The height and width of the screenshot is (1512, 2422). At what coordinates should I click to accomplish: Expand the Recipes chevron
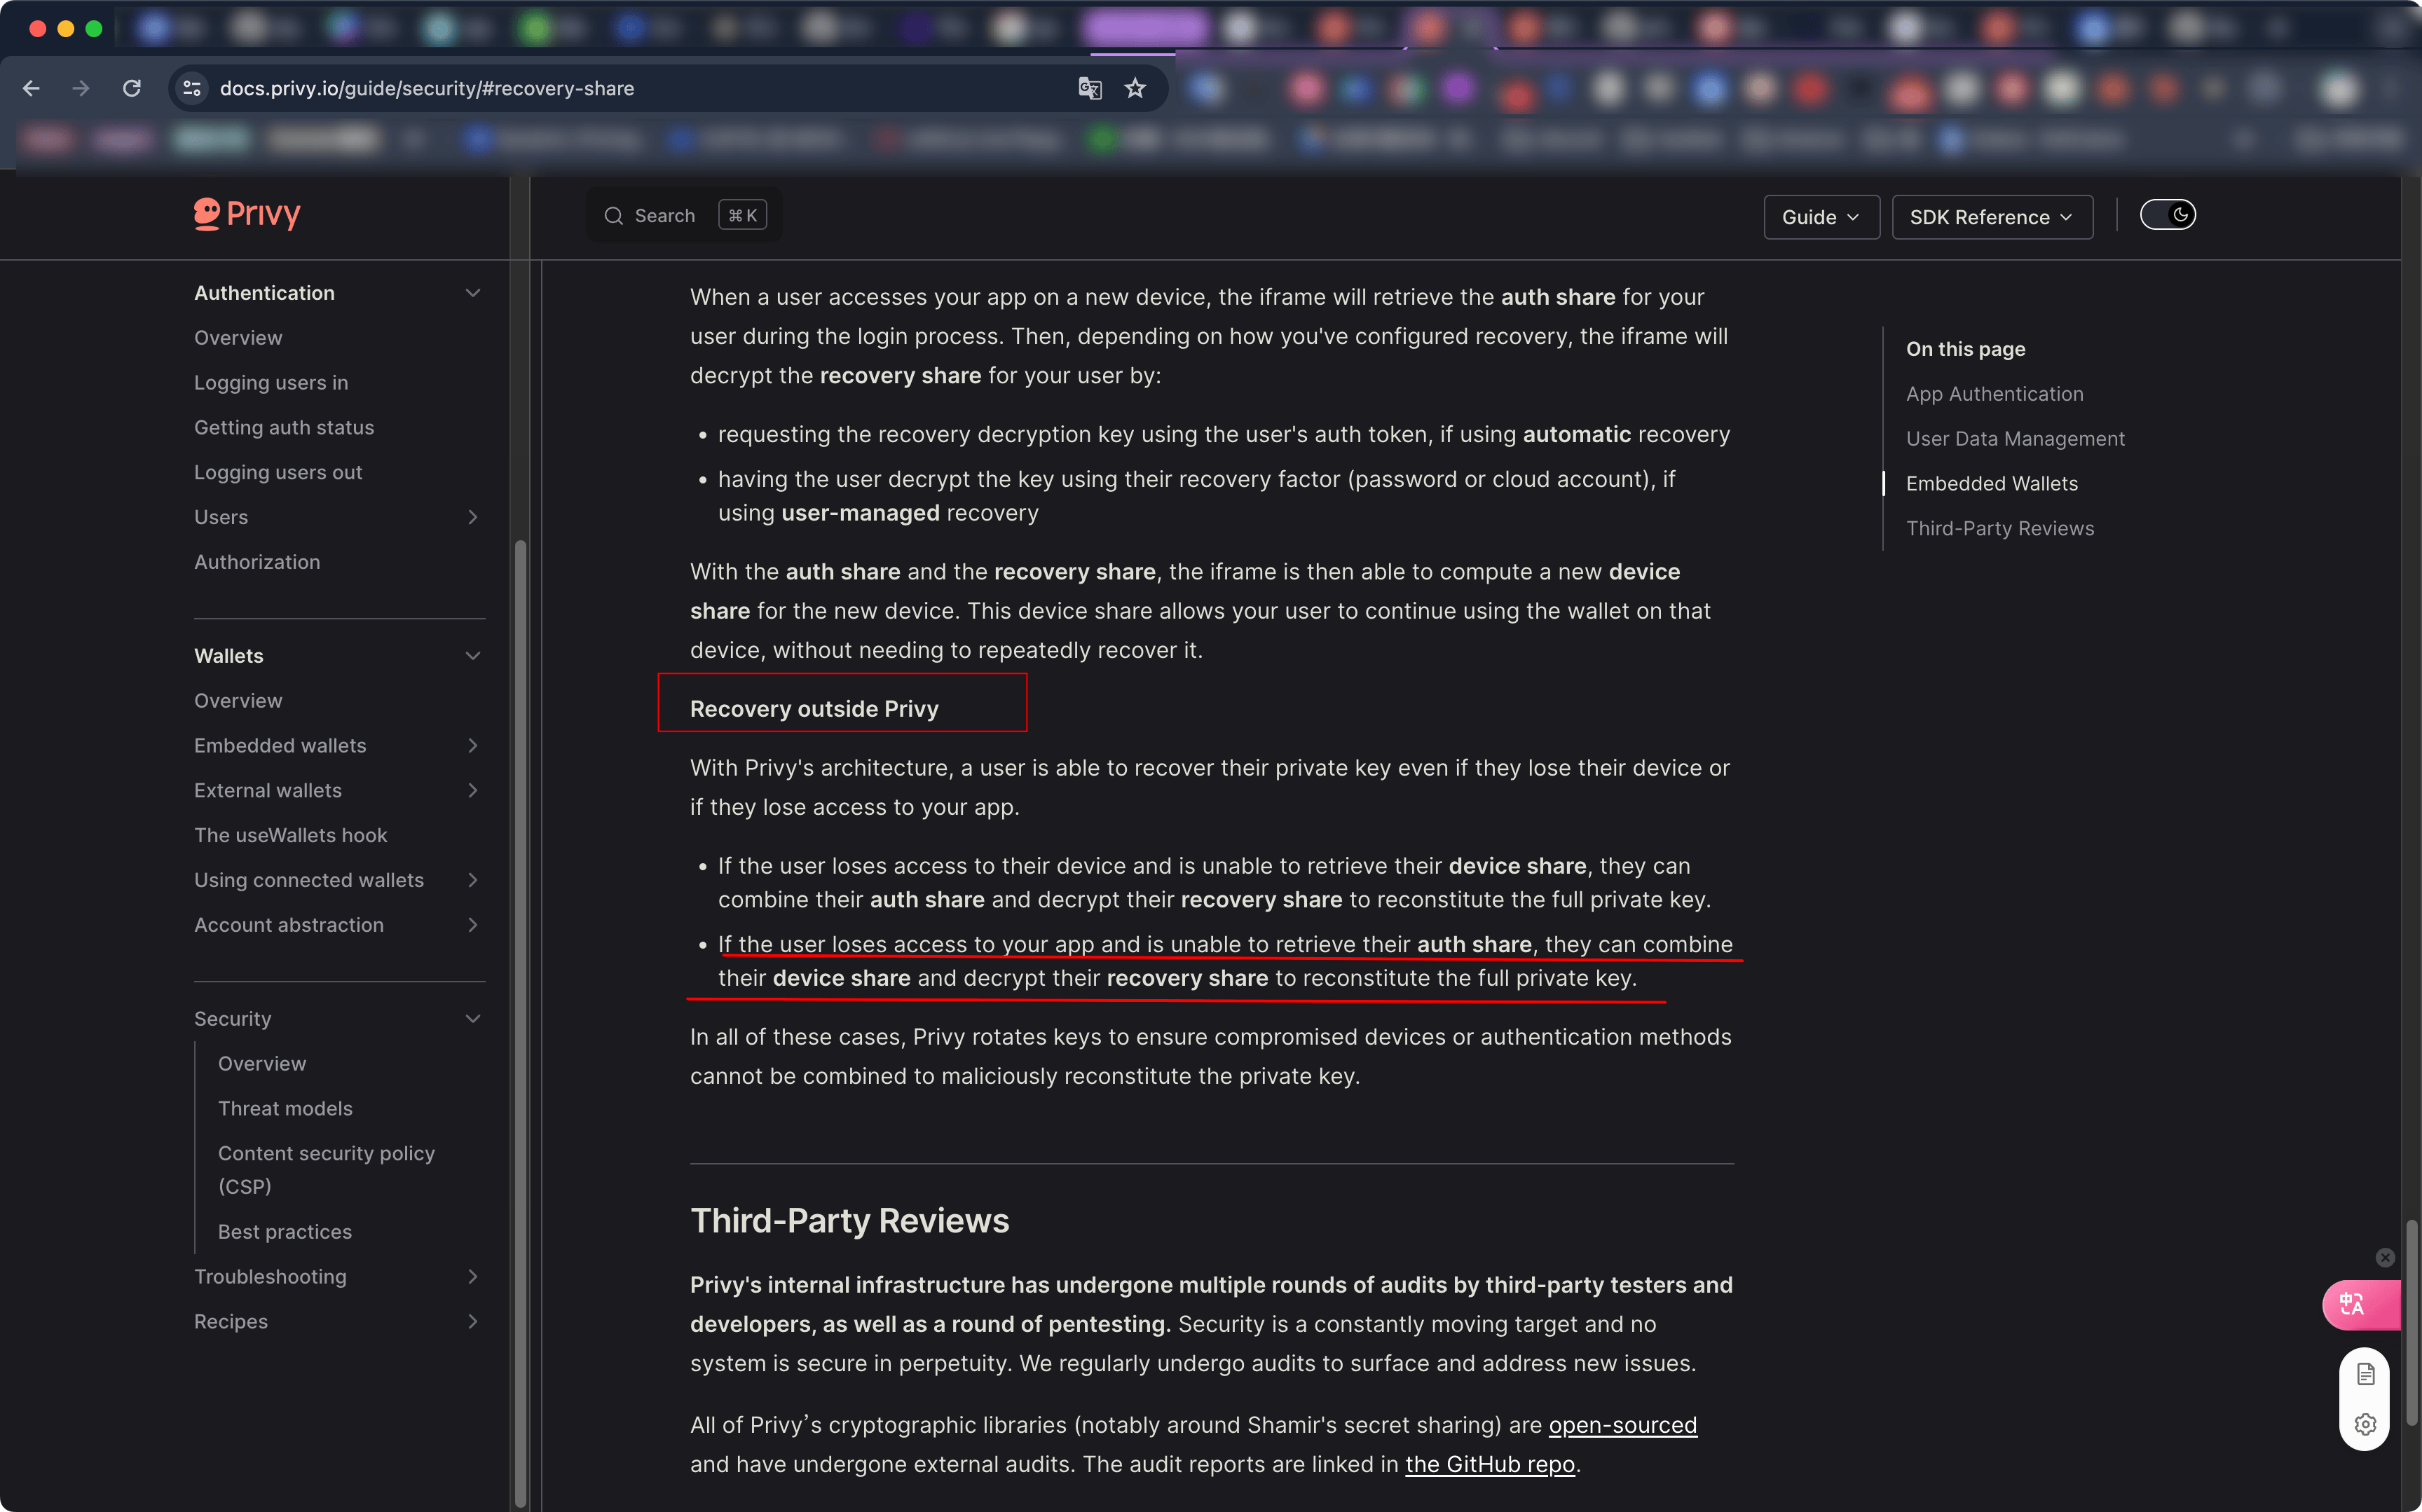click(x=473, y=1322)
